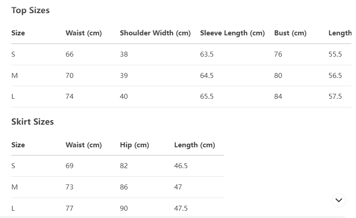Click Length (cm) header in Skirt Sizes table
The width and height of the screenshot is (356, 218).
coord(195,145)
